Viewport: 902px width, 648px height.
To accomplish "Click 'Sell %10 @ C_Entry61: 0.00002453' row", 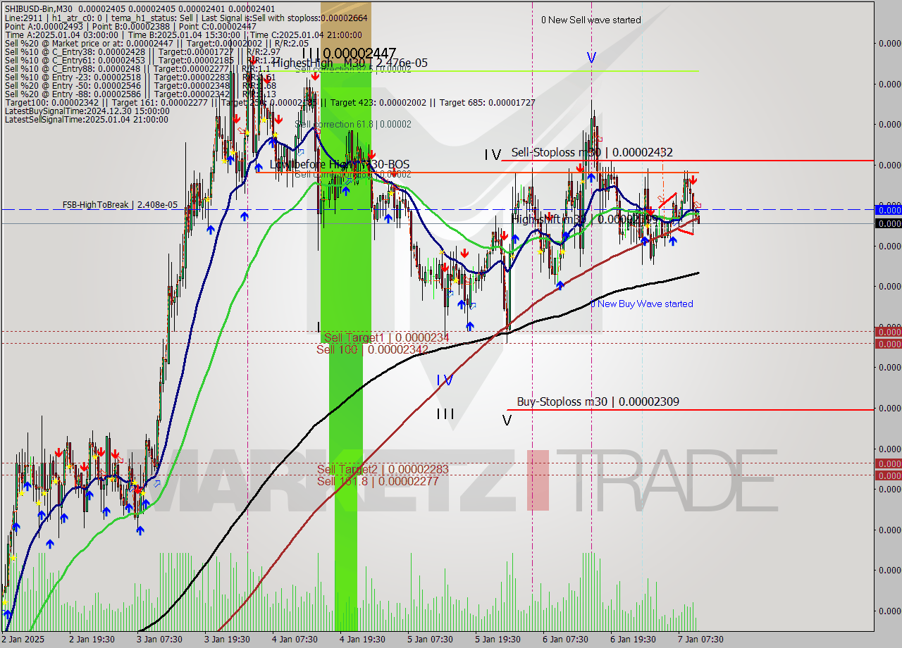I will tap(142, 60).
